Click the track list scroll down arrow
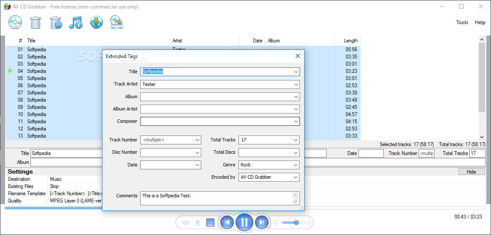 482,137
